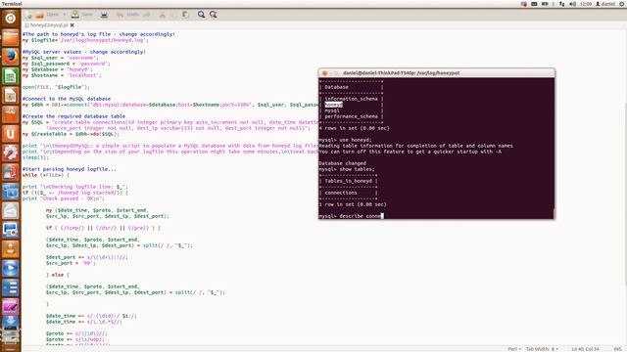Open the daniel user menu
The width and height of the screenshot is (627, 352).
pos(605,4)
